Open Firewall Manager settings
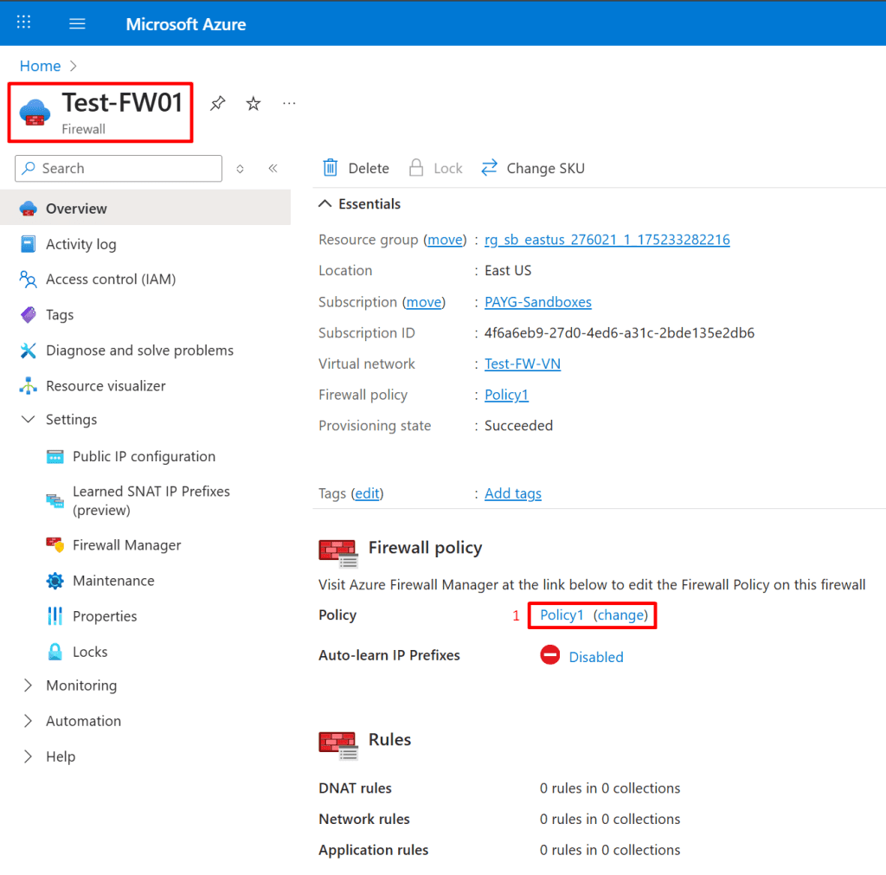The height and width of the screenshot is (875, 886). (x=126, y=545)
